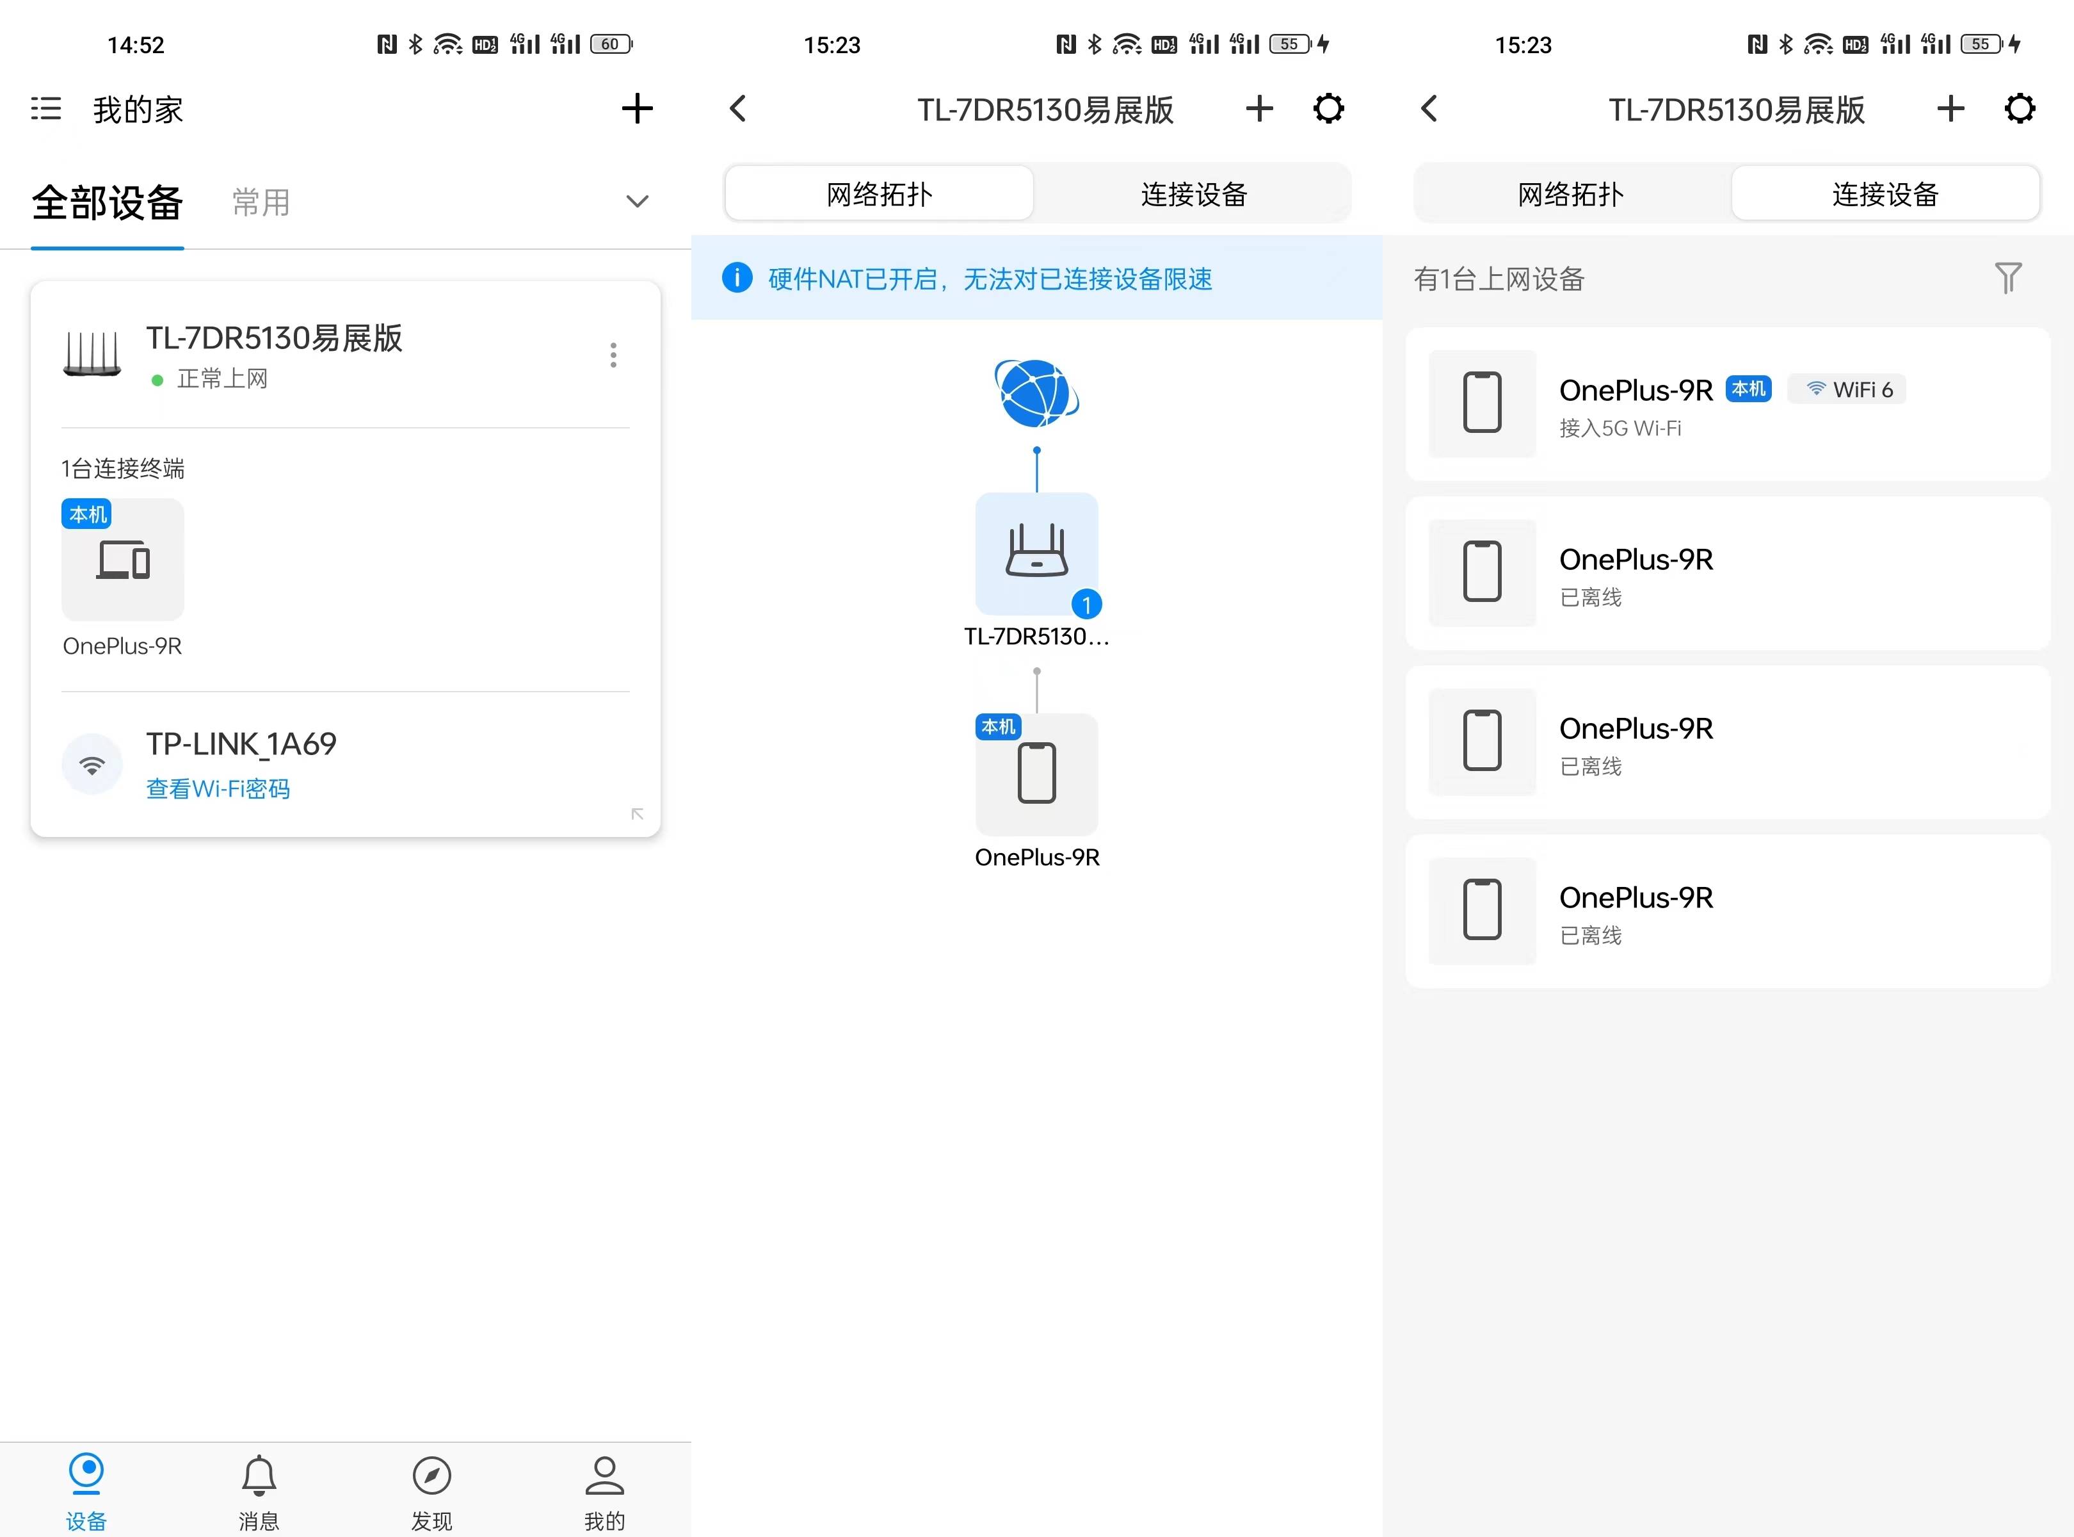Tap the internet globe icon
This screenshot has width=2074, height=1537.
pyautogui.click(x=1037, y=394)
